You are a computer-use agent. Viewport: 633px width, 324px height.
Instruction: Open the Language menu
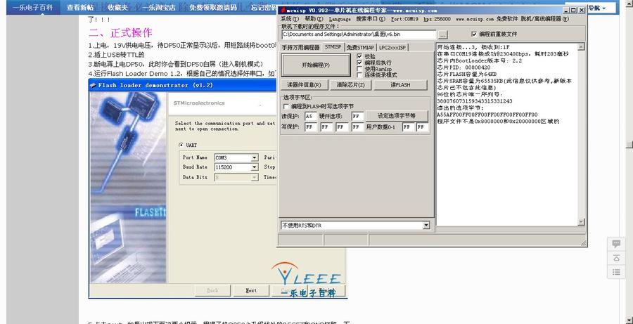click(339, 19)
